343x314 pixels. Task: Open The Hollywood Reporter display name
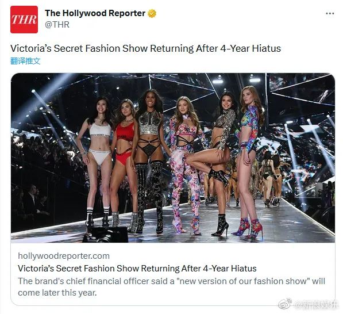[95, 13]
